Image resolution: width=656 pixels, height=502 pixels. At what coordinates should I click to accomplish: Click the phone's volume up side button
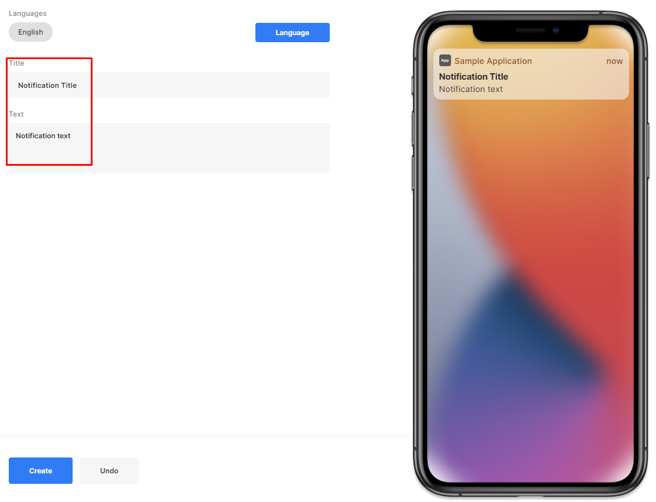[413, 128]
